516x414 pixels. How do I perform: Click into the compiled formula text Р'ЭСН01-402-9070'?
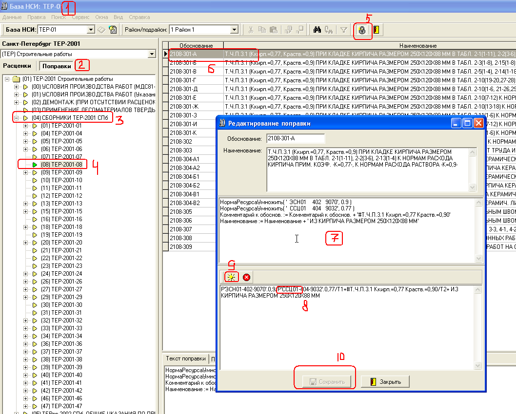pyautogui.click(x=347, y=327)
